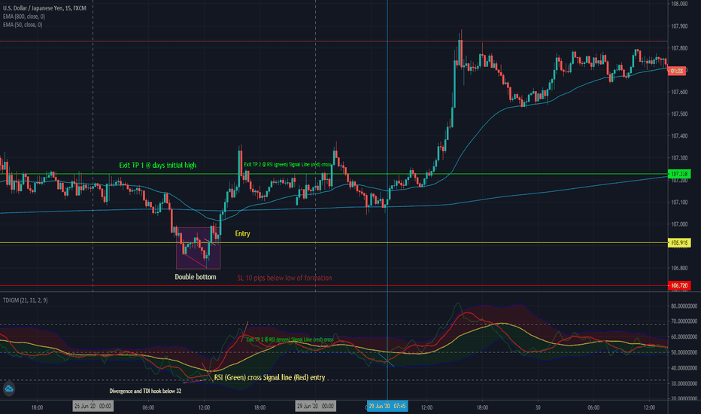701x414 pixels.
Task: Select the EMA (50, close, 0) indicator legend
Action: tap(23, 25)
